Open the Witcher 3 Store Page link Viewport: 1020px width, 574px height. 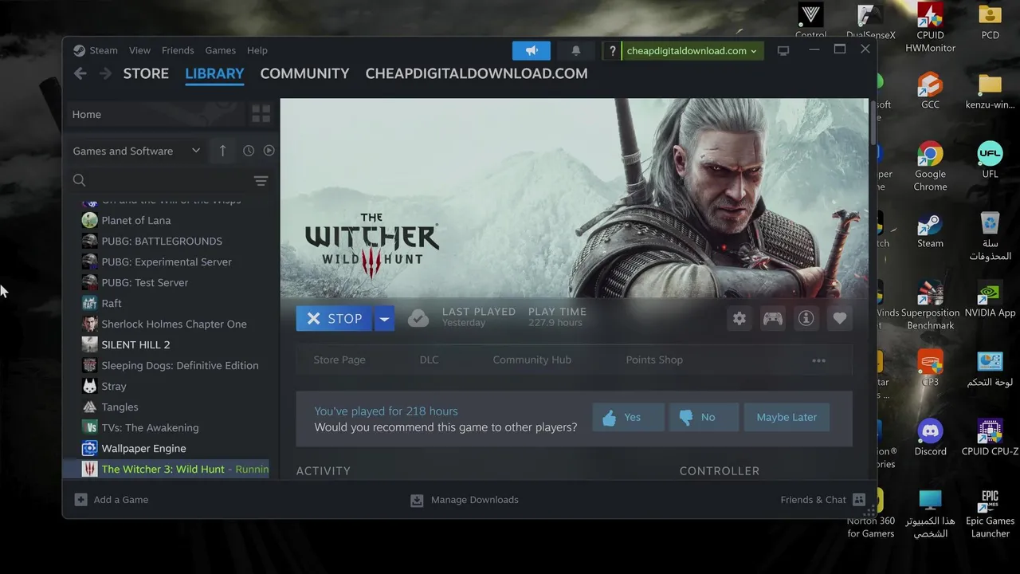[339, 360]
